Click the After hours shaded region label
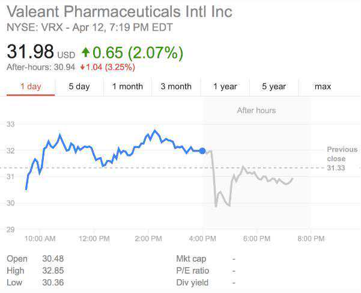This screenshot has height=293, width=361. point(256,110)
